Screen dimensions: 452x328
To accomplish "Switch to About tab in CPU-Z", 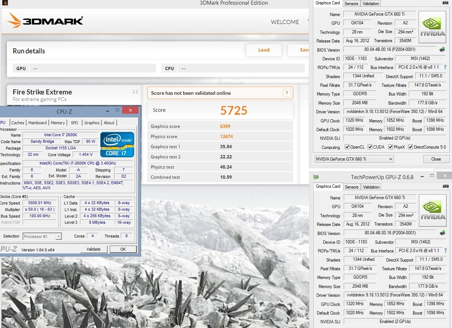I will point(109,123).
